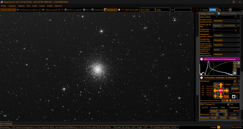Take an Instantané snapshot

97,10
